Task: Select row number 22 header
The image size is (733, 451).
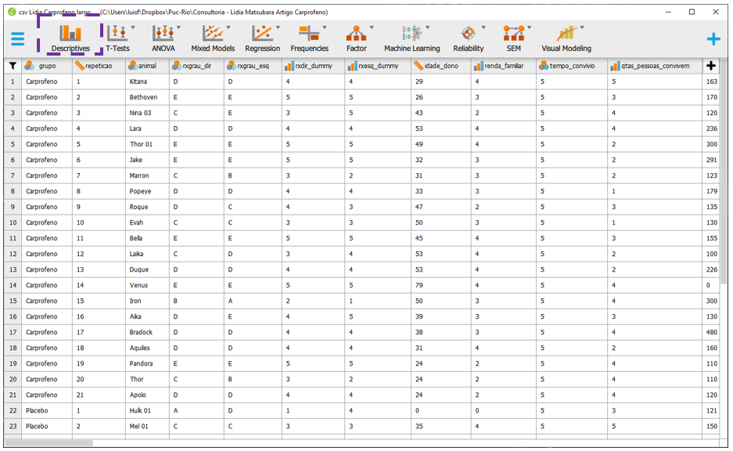Action: coord(12,410)
